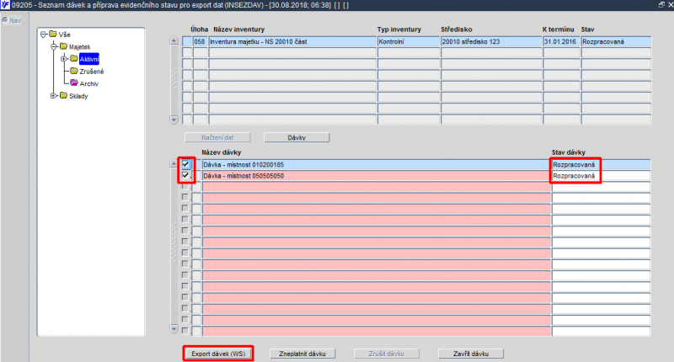The height and width of the screenshot is (362, 674).
Task: Click the Název inventury field of first row
Action: (292, 41)
